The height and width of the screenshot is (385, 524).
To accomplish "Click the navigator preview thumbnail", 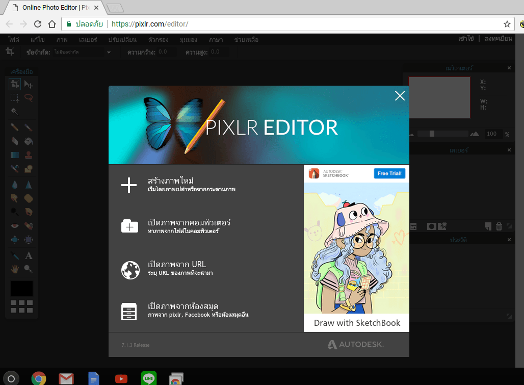I will tap(439, 97).
